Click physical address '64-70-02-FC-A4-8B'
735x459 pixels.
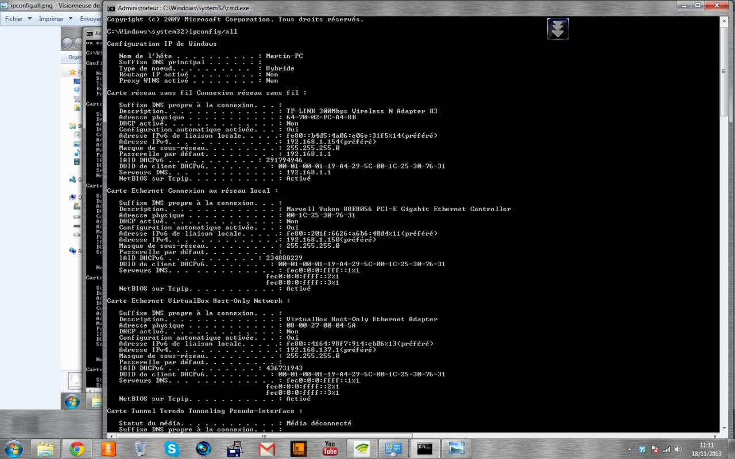tap(321, 118)
